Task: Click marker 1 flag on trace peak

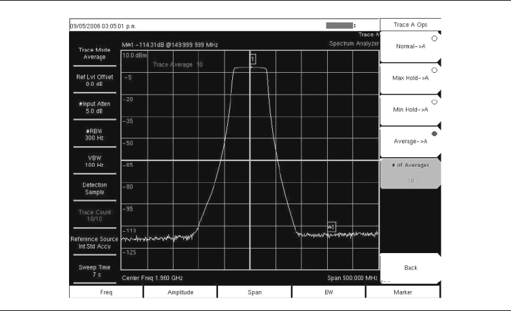Action: [253, 59]
